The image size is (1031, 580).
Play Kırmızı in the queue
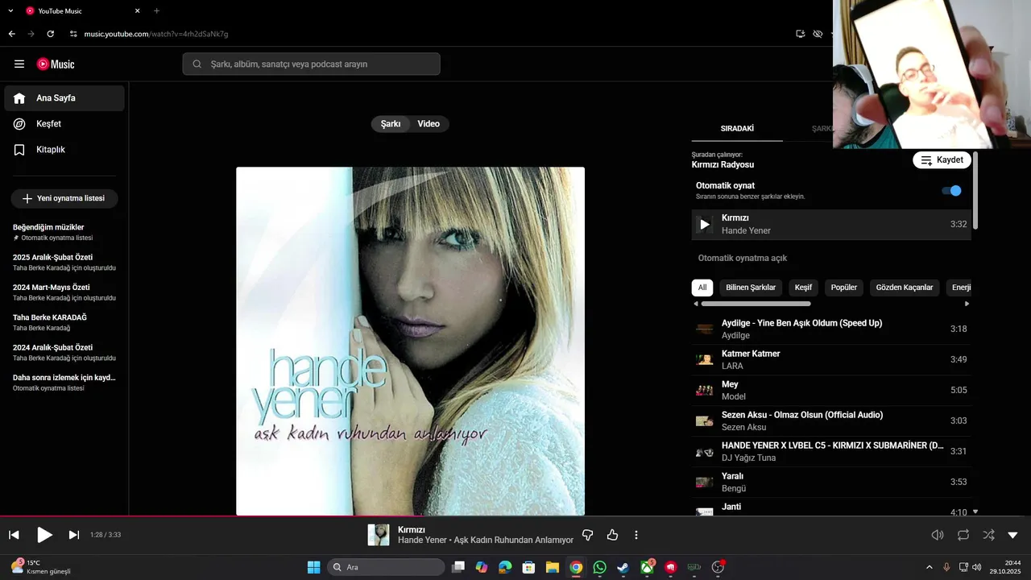coord(705,225)
